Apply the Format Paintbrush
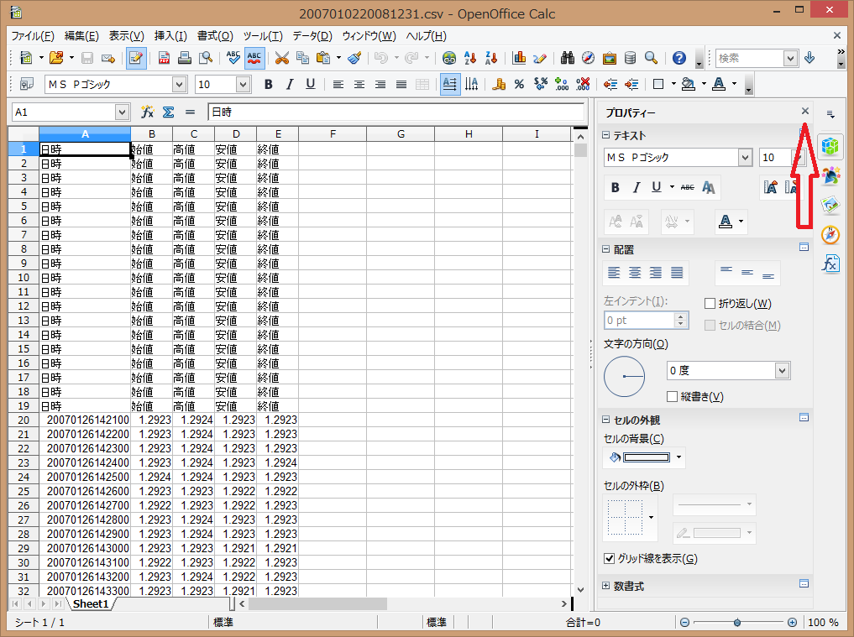The width and height of the screenshot is (854, 637). coord(354,59)
